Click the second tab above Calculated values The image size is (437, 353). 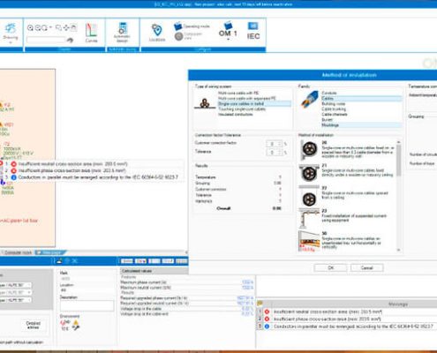pos(140,261)
